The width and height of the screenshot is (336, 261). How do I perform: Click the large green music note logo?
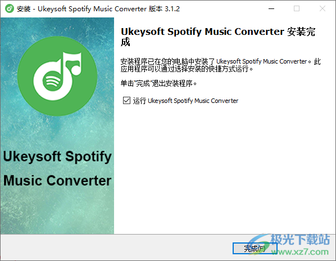coord(57,76)
